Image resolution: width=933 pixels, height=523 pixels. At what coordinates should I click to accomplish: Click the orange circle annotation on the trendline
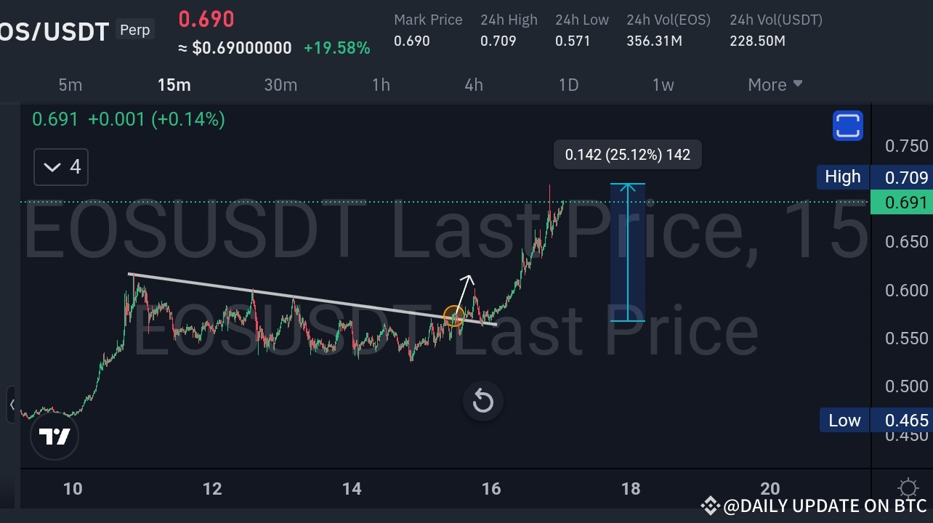coord(453,316)
